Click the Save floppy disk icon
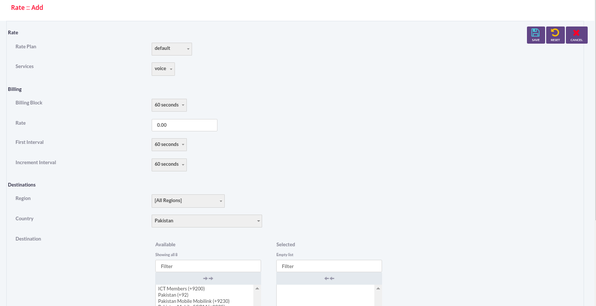The image size is (596, 306). (x=536, y=33)
